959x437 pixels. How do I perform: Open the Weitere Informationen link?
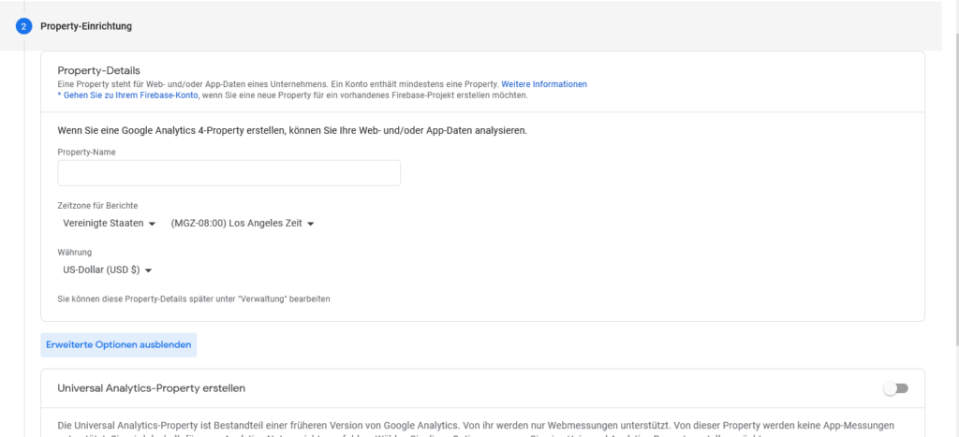(x=544, y=84)
